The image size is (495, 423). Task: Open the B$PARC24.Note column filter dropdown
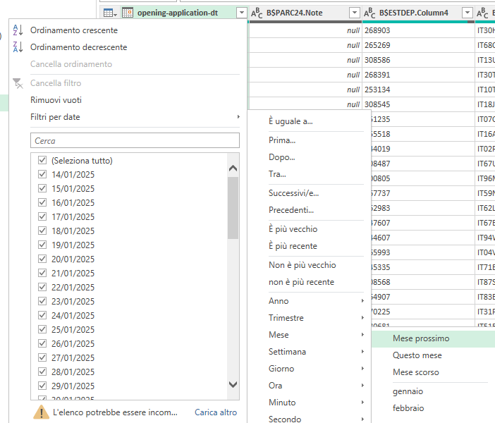pos(355,13)
